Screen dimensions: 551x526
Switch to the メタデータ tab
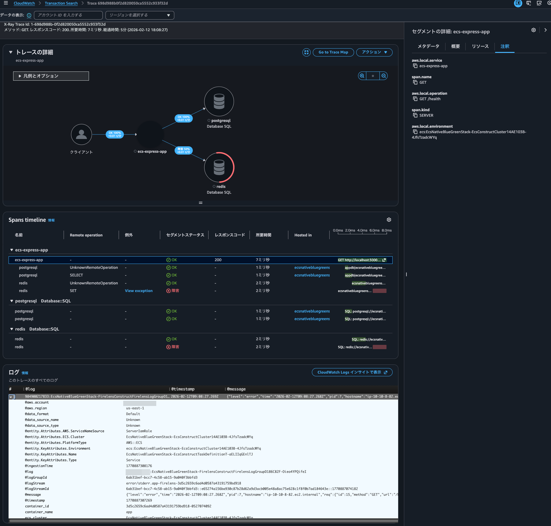pyautogui.click(x=428, y=46)
